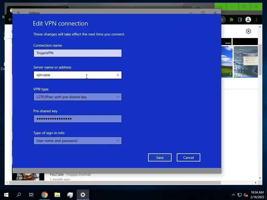
Task: Open the muted volume tray icon
Action: [x=246, y=195]
